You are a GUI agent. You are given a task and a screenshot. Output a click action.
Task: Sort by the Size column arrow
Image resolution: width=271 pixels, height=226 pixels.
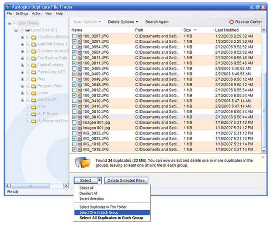coord(195,30)
